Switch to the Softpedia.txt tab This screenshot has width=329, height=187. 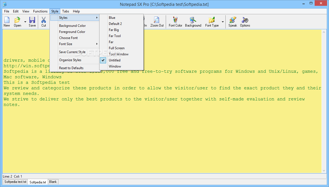click(38, 182)
